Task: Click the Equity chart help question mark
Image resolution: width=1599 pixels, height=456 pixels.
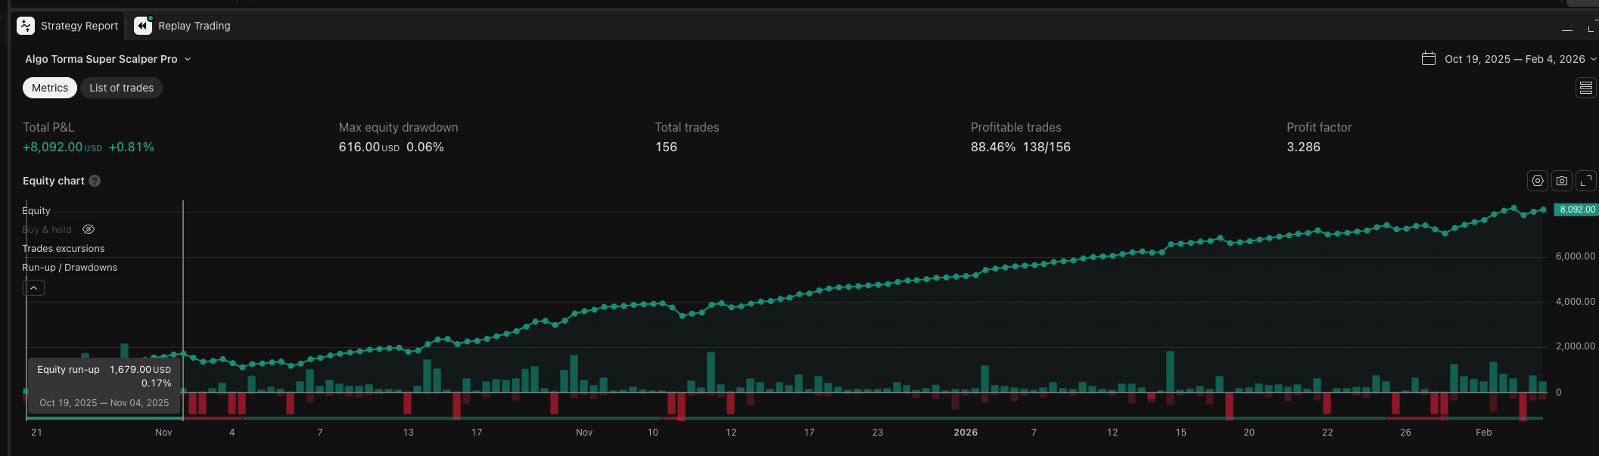Action: coord(95,181)
